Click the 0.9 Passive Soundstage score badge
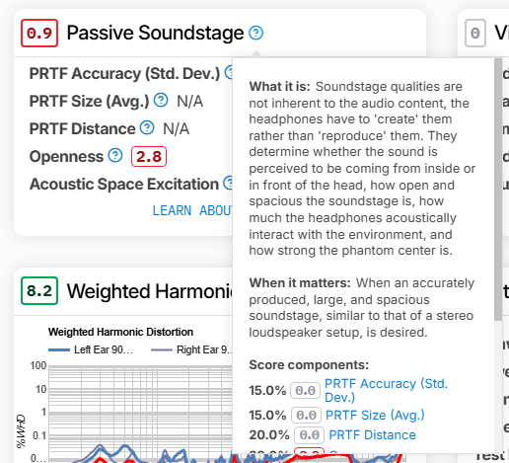The image size is (509, 463). (x=39, y=33)
